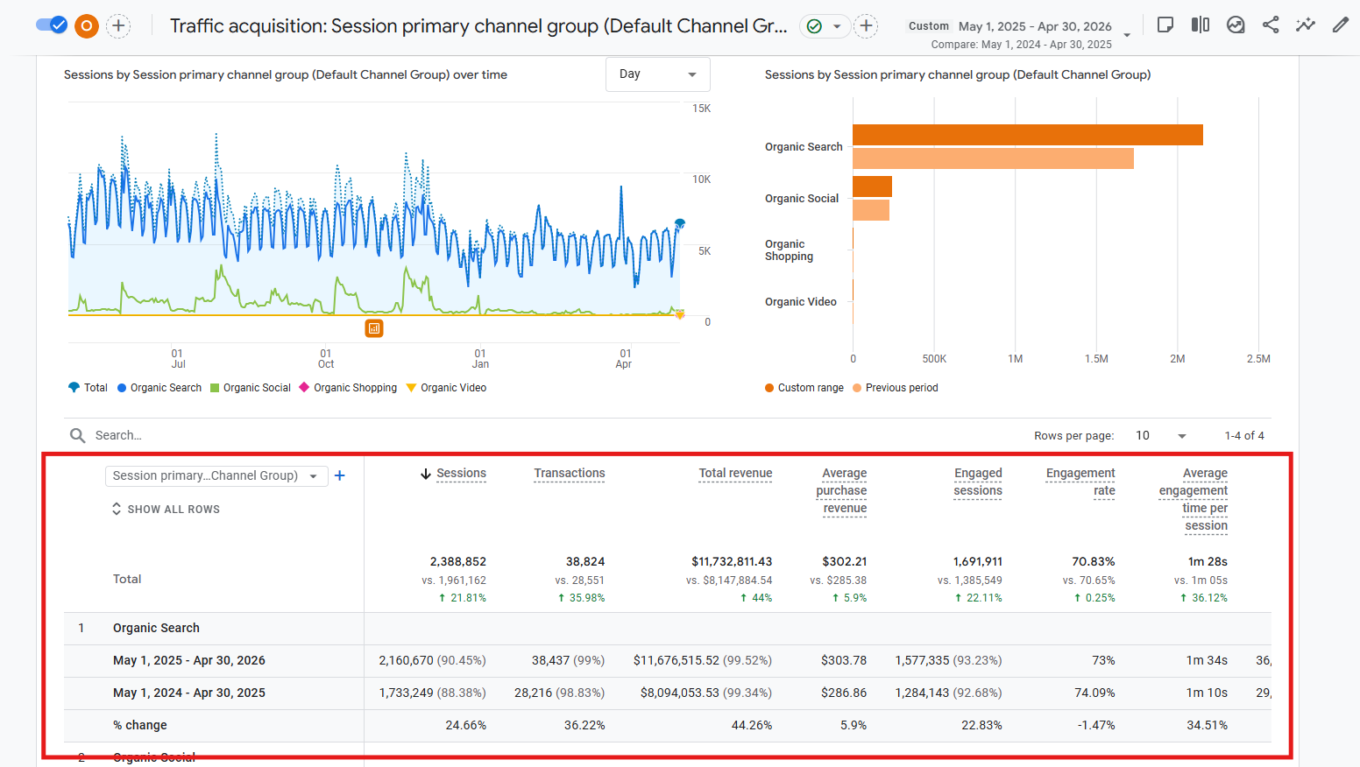Screen dimensions: 1360x767
Task: Toggle the blue comparison switch off
Action: [x=52, y=25]
